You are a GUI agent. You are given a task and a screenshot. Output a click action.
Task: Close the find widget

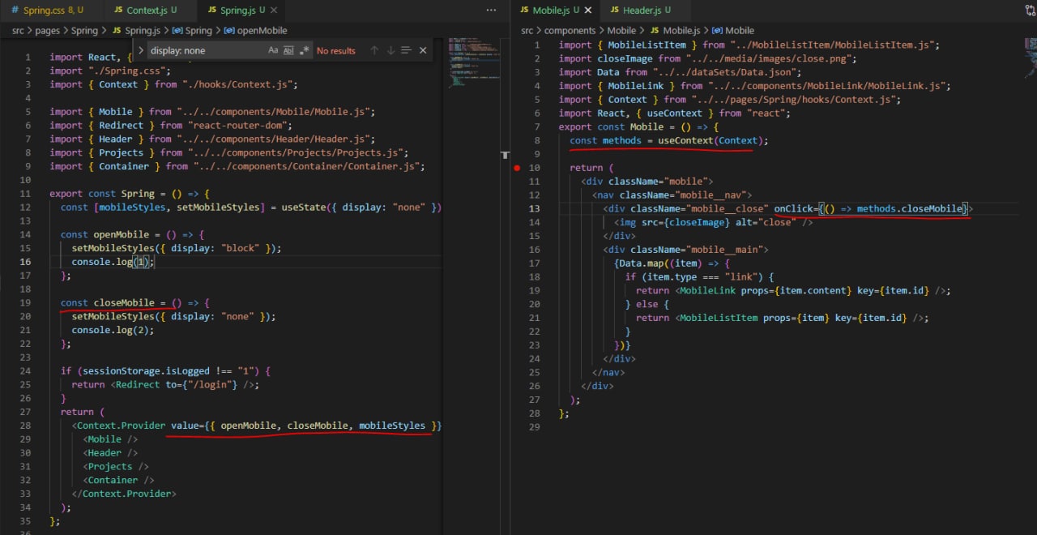pyautogui.click(x=423, y=50)
